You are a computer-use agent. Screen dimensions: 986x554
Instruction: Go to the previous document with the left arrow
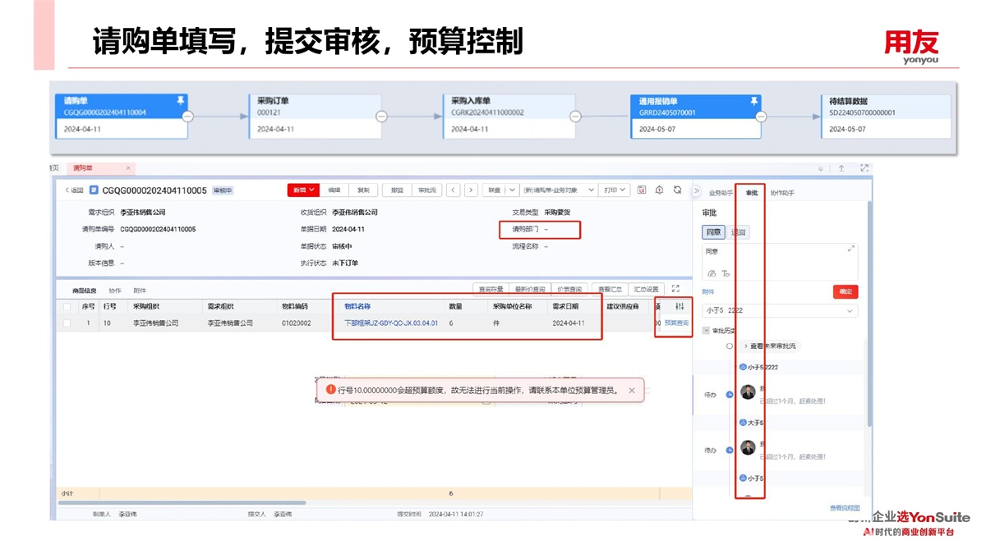(x=454, y=190)
